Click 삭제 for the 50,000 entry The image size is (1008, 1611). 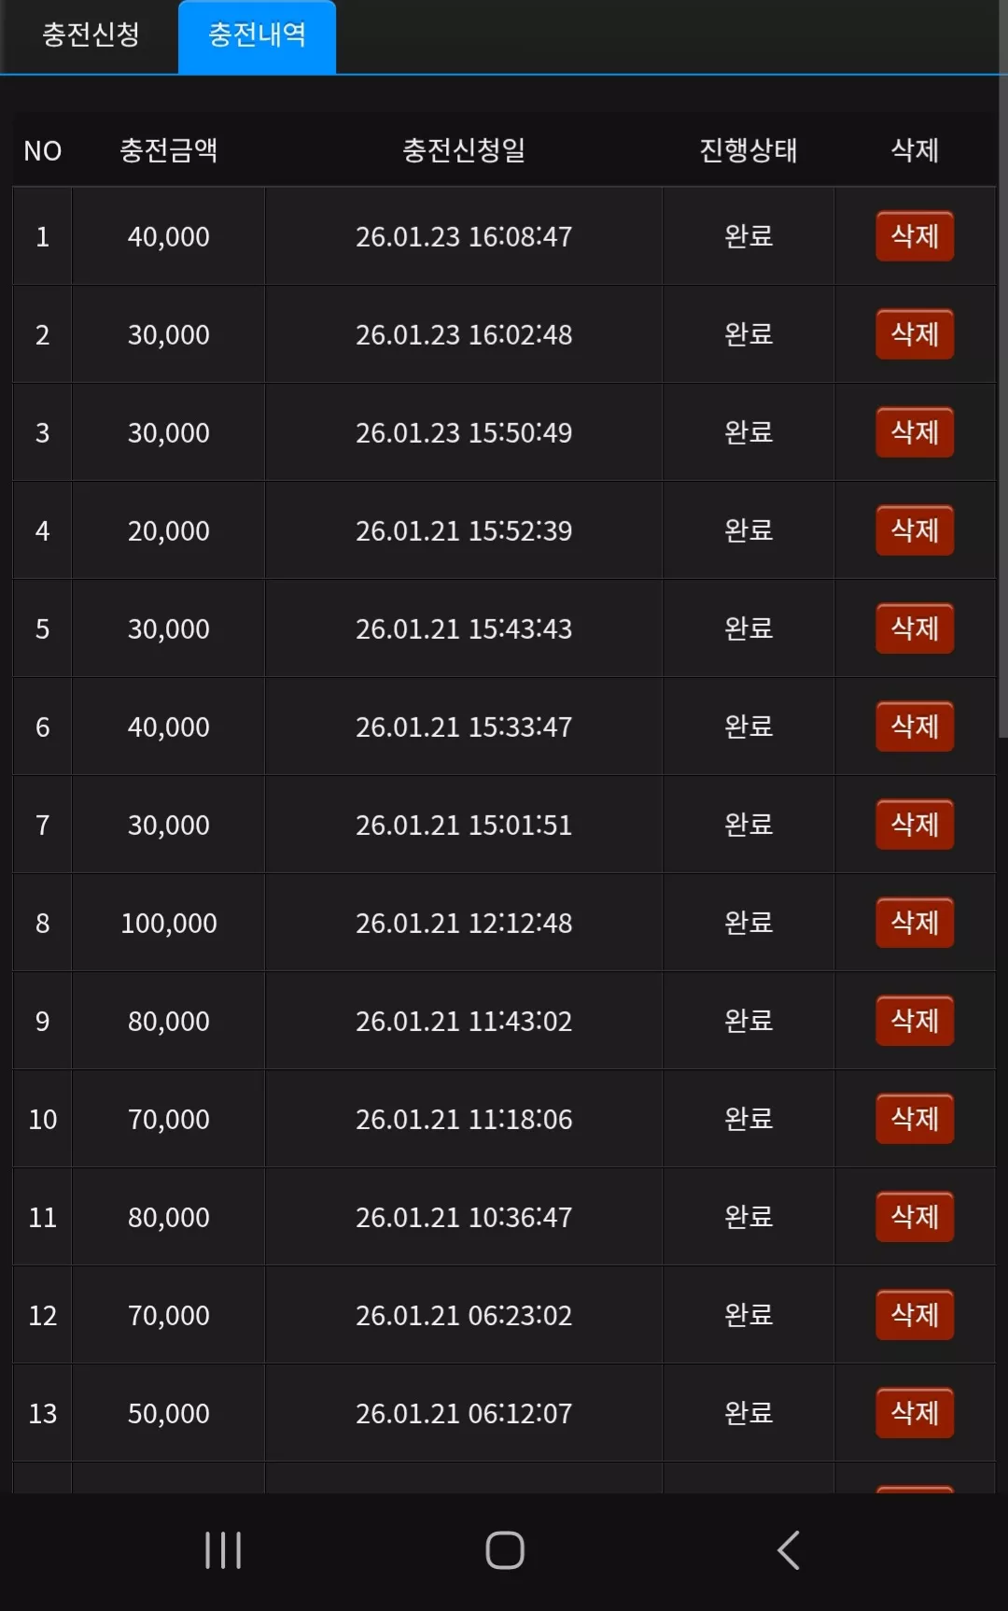click(915, 1413)
